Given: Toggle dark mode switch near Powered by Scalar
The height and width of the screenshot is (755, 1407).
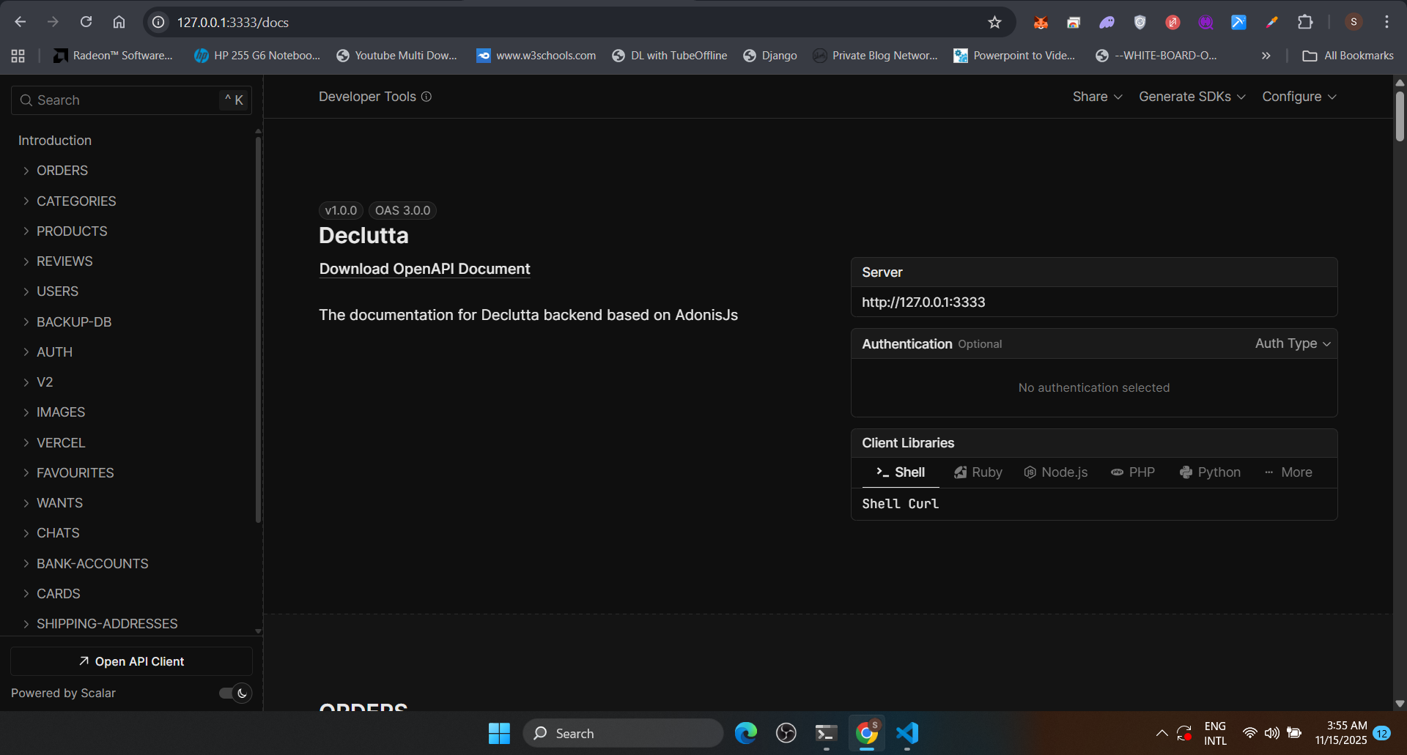Looking at the screenshot, I should pyautogui.click(x=235, y=693).
